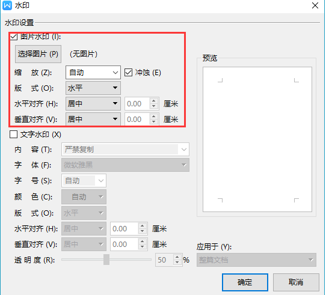Click the WPS Writer logo icon
The height and width of the screenshot is (295, 326).
click(x=7, y=5)
